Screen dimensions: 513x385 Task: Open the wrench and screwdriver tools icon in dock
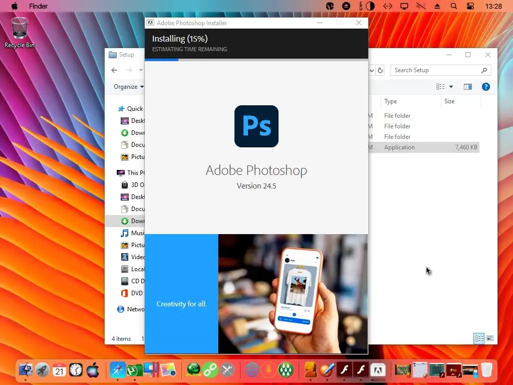point(227,370)
